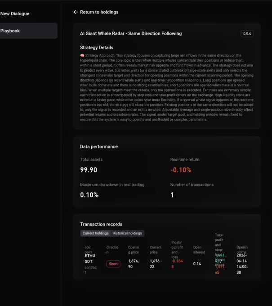Click the Return to holdings link text
Screen dimensions: 272x306
pyautogui.click(x=99, y=12)
